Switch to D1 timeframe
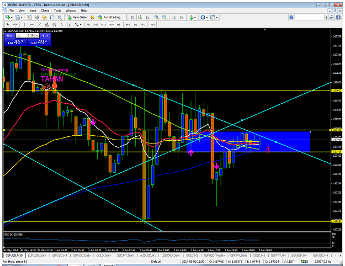 pos(136,25)
